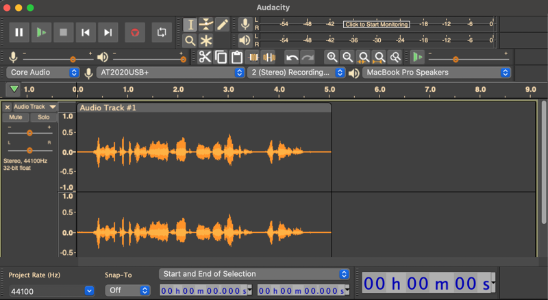Click the track gain slider knob
The height and width of the screenshot is (300, 548).
click(29, 133)
